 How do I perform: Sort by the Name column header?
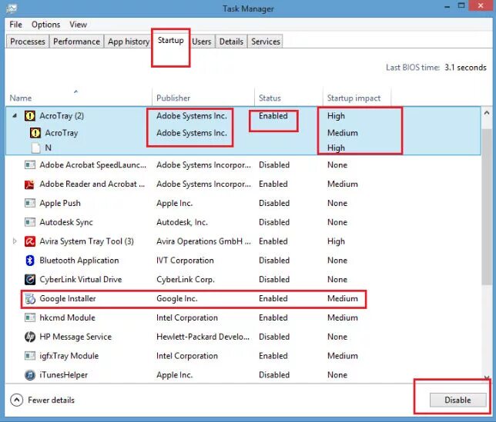(x=79, y=97)
